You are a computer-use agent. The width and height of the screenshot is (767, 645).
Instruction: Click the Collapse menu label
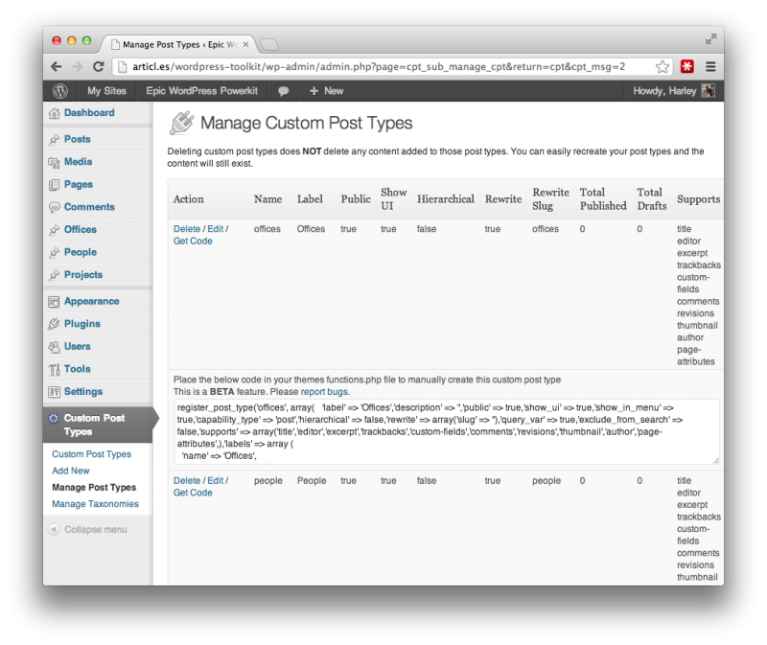tap(96, 530)
